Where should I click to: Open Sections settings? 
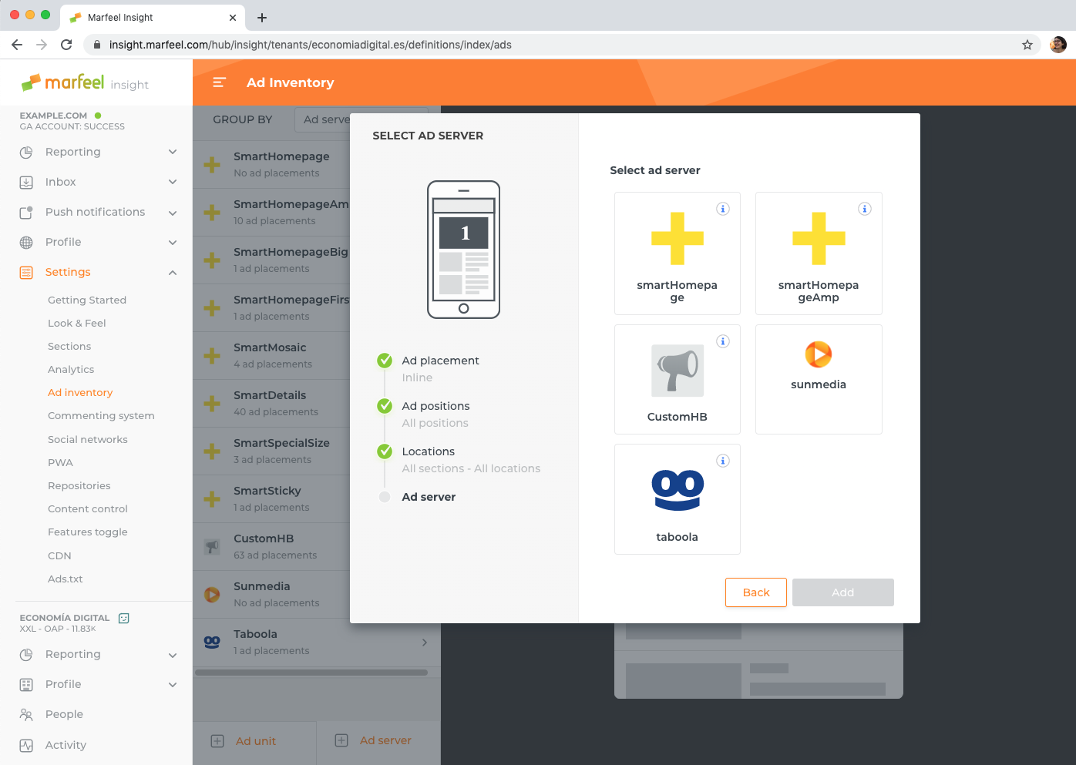(x=69, y=347)
